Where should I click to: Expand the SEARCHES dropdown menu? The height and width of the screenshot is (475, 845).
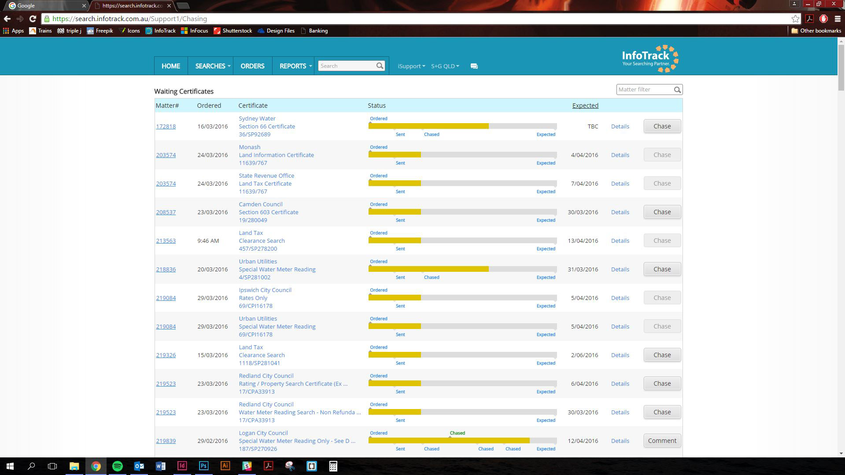[213, 66]
